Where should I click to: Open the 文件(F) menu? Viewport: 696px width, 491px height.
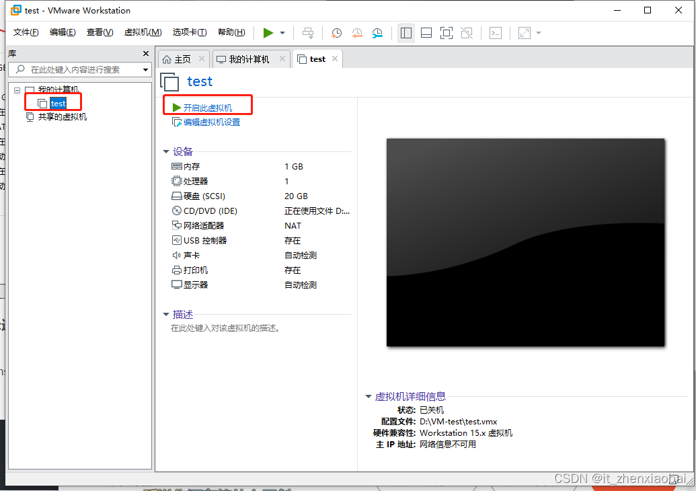(26, 32)
